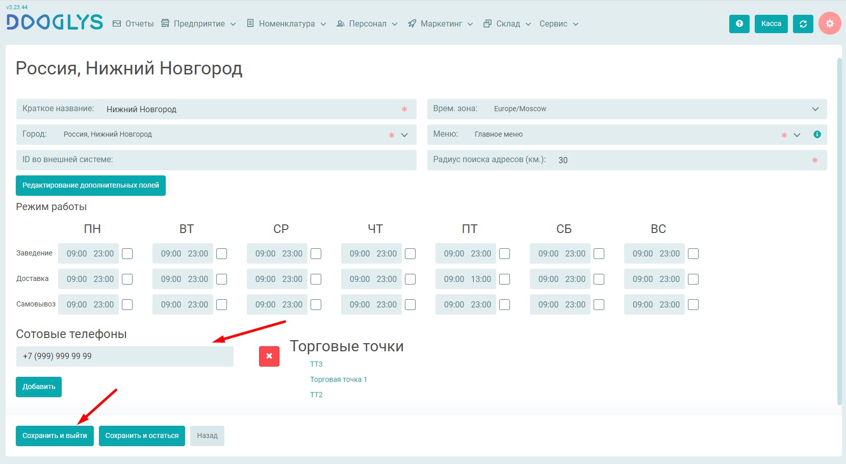The height and width of the screenshot is (464, 846).
Task: Open the help question-mark button
Action: point(739,23)
